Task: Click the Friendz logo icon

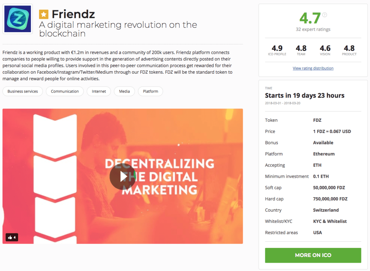Action: click(18, 19)
